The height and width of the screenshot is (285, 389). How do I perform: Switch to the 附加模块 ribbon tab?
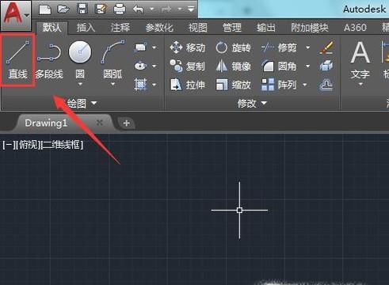click(310, 28)
